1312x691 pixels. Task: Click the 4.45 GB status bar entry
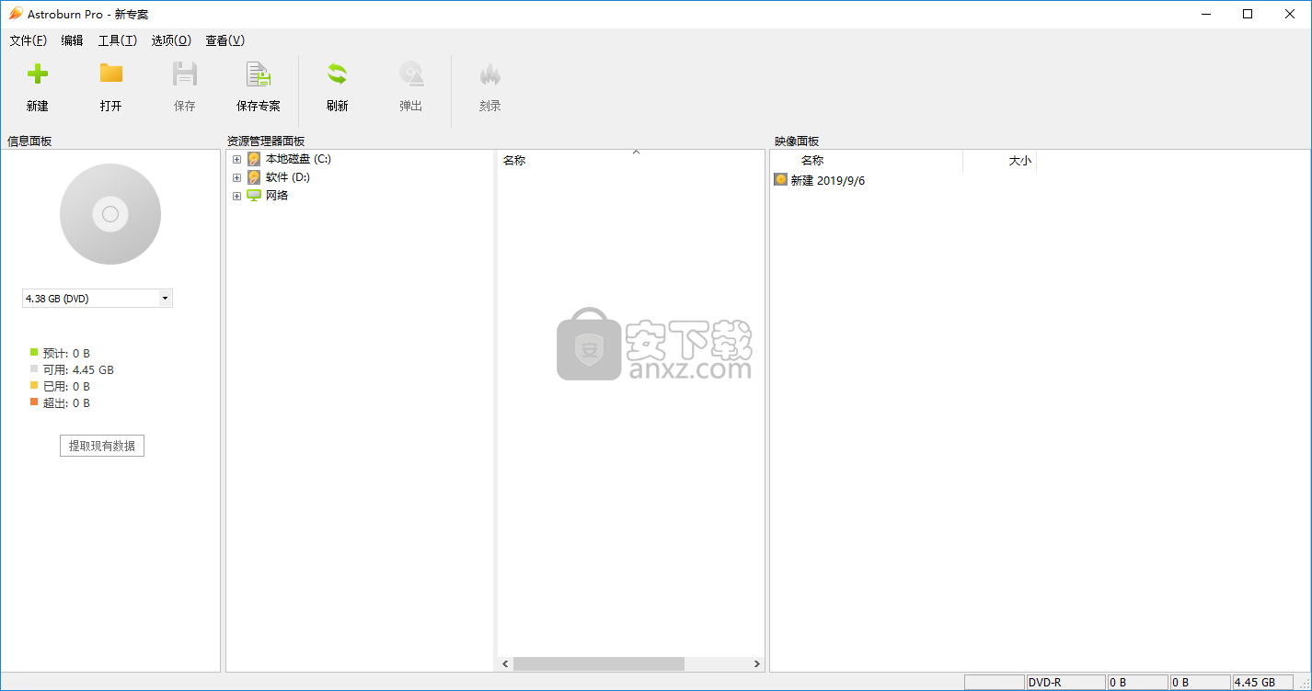tap(1262, 683)
